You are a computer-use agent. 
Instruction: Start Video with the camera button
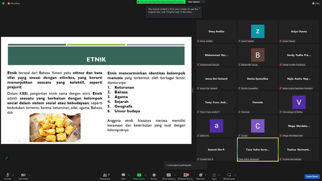(x=23, y=176)
